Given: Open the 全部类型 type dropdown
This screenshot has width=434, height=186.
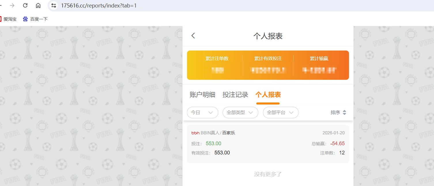Looking at the screenshot, I should (x=240, y=113).
